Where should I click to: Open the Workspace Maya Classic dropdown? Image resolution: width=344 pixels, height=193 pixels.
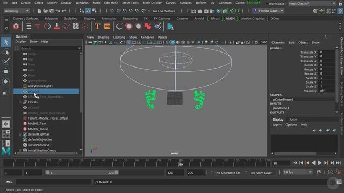(312, 4)
